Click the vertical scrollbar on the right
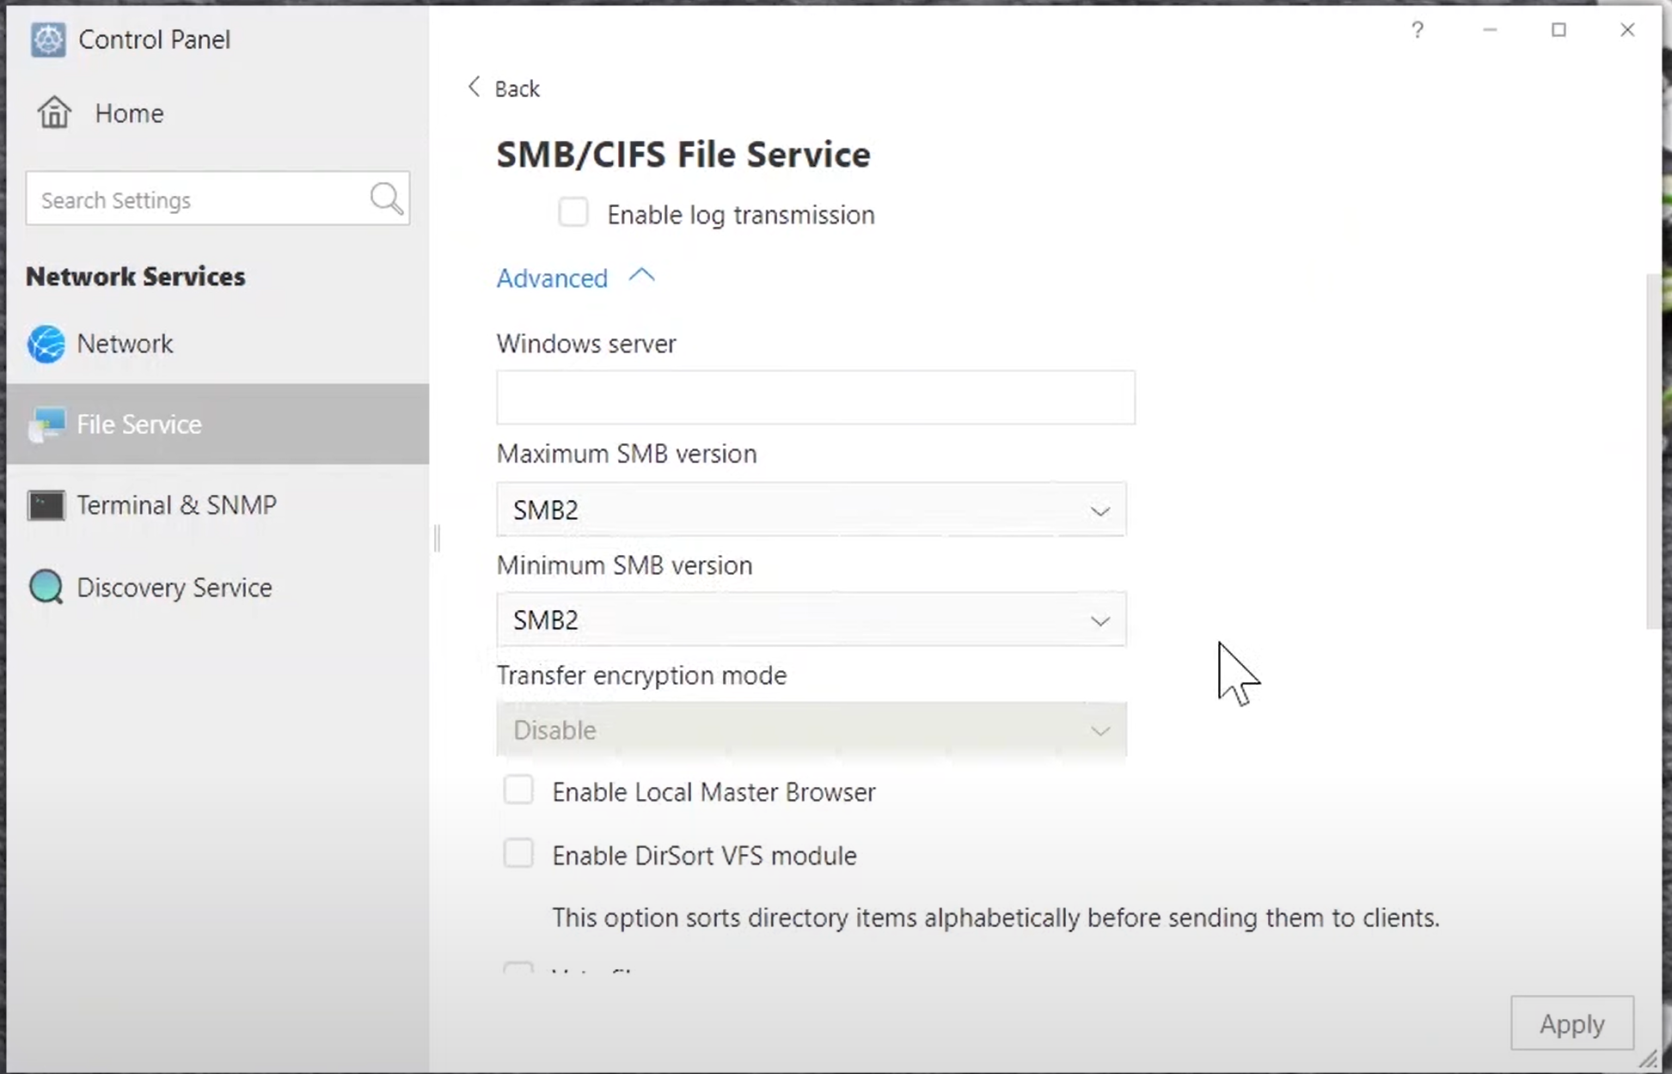1672x1074 pixels. tap(1653, 451)
